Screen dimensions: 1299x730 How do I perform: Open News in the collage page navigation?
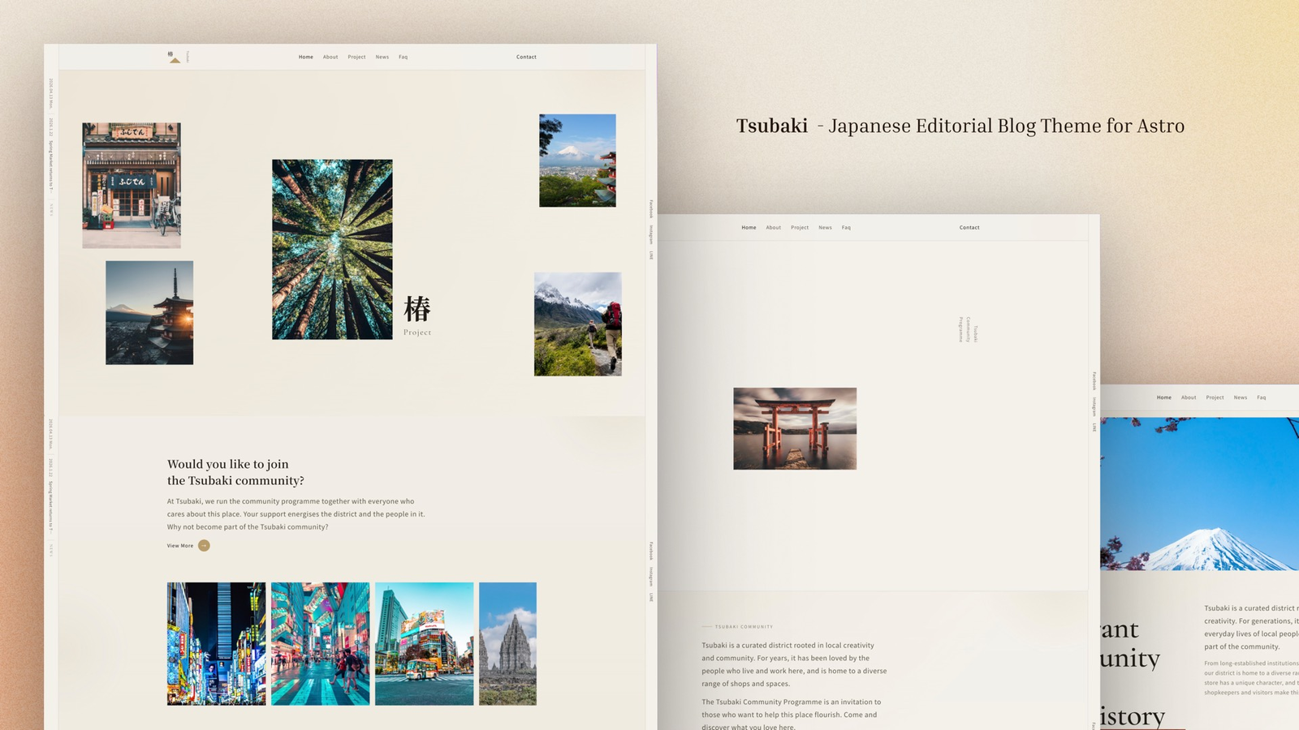[x=382, y=57]
